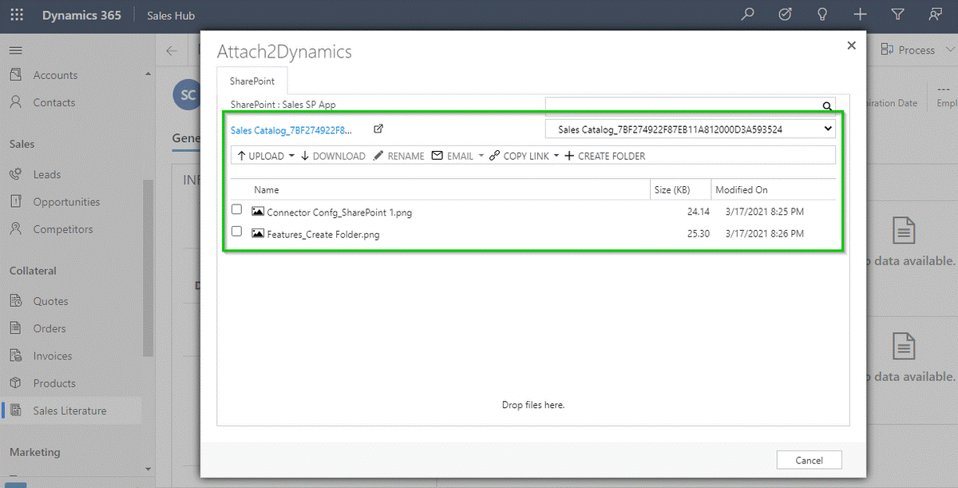This screenshot has width=958, height=488.
Task: Click the Cancel button
Action: [x=809, y=459]
